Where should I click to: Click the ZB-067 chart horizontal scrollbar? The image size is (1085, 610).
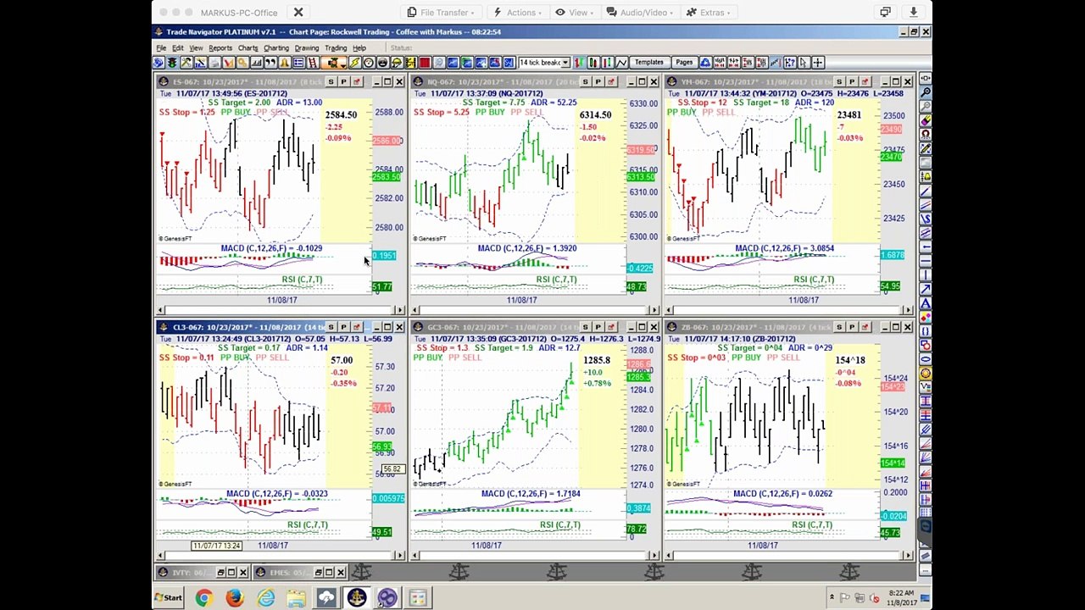[789, 555]
